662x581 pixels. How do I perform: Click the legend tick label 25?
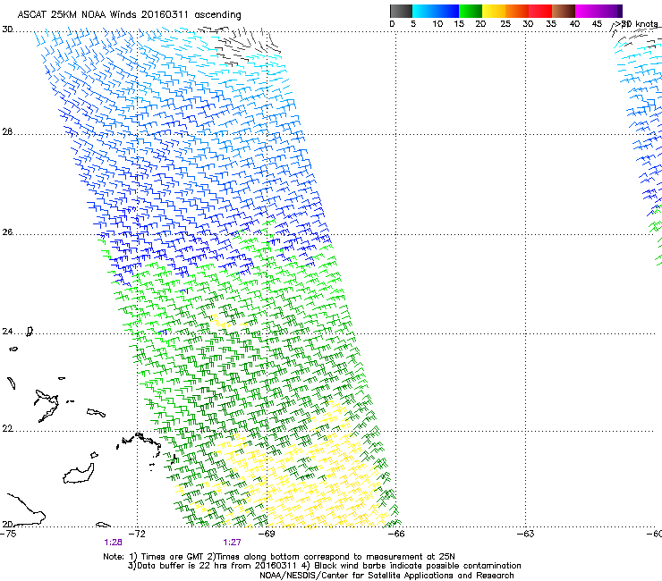point(505,24)
